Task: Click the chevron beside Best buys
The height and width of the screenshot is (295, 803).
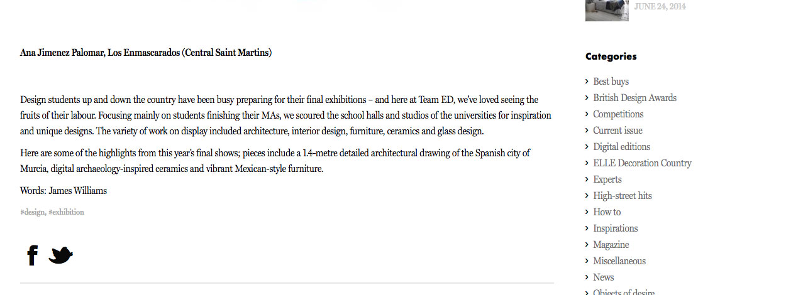Action: 587,82
